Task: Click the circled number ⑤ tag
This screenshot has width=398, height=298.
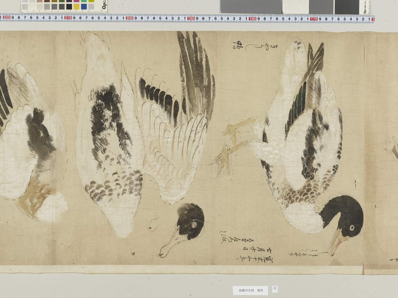Action: coord(275,289)
